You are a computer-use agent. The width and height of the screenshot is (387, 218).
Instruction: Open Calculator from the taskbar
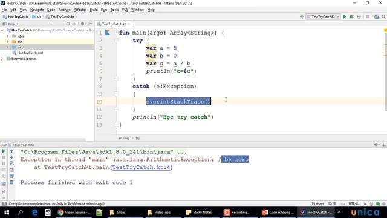tap(48, 213)
